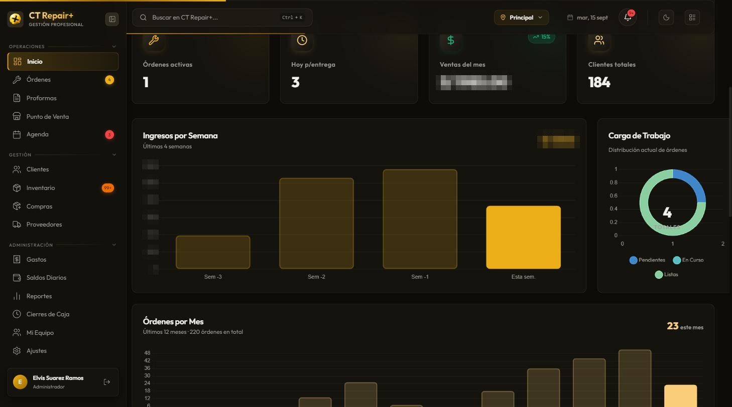Log out using the exit icon

107,382
